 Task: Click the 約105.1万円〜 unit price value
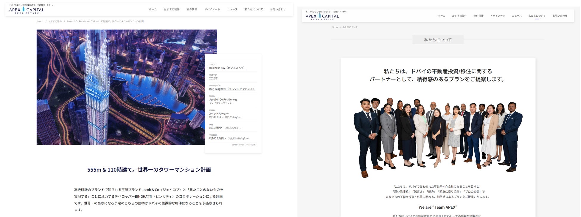pos(218,138)
